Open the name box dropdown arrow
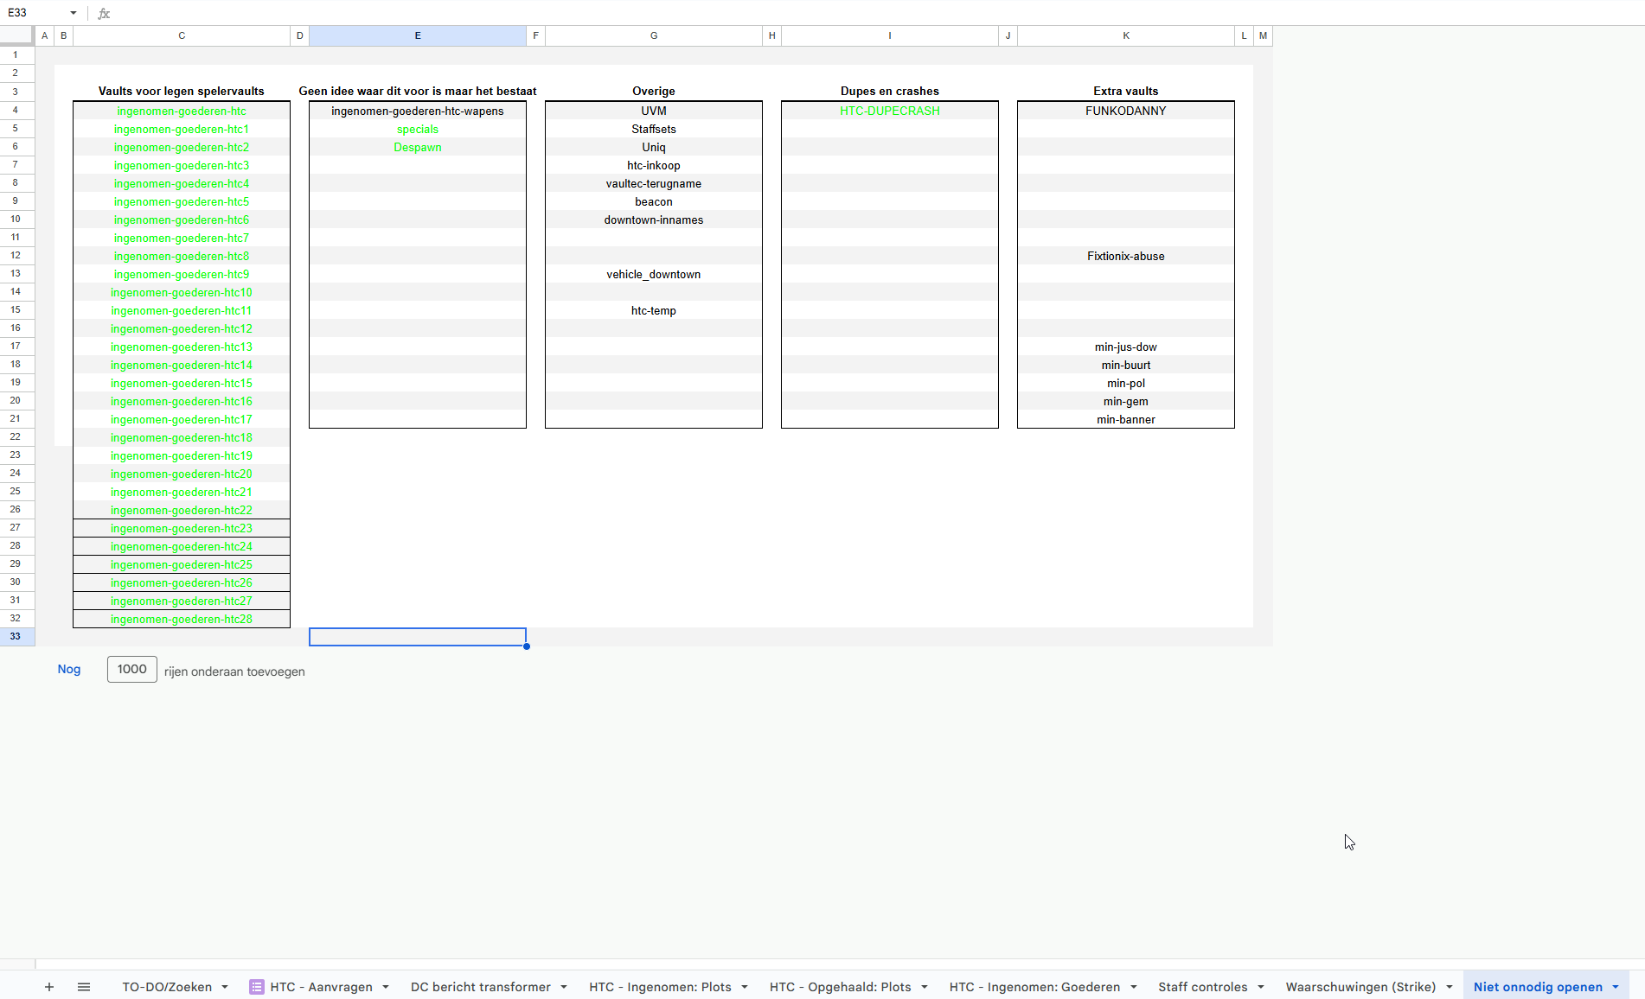Viewport: 1645px width, 999px height. coord(74,13)
